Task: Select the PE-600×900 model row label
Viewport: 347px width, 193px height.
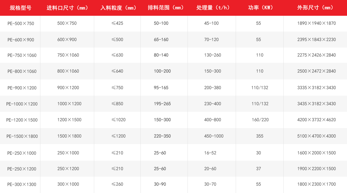Action: pos(21,40)
